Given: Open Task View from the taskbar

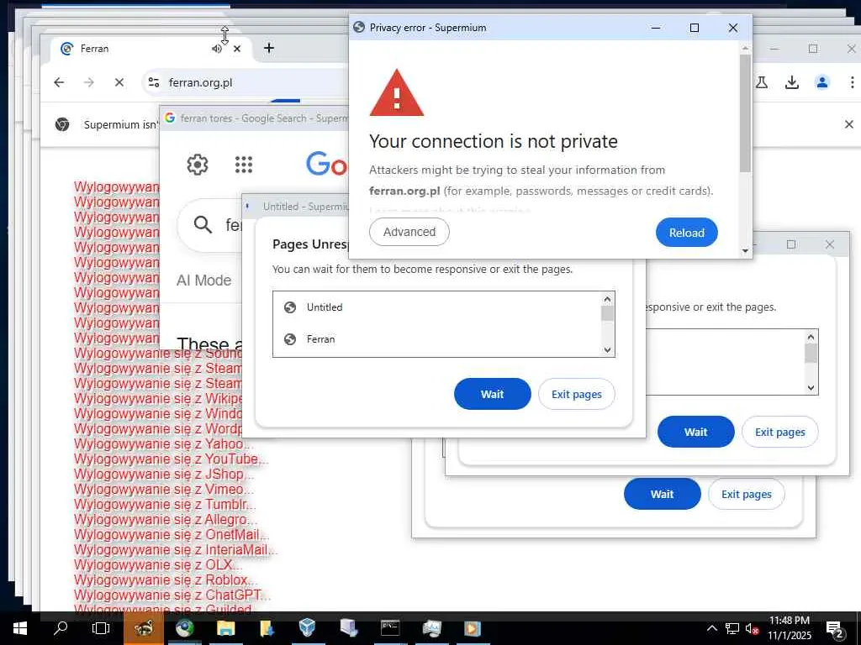Looking at the screenshot, I should click(x=101, y=628).
